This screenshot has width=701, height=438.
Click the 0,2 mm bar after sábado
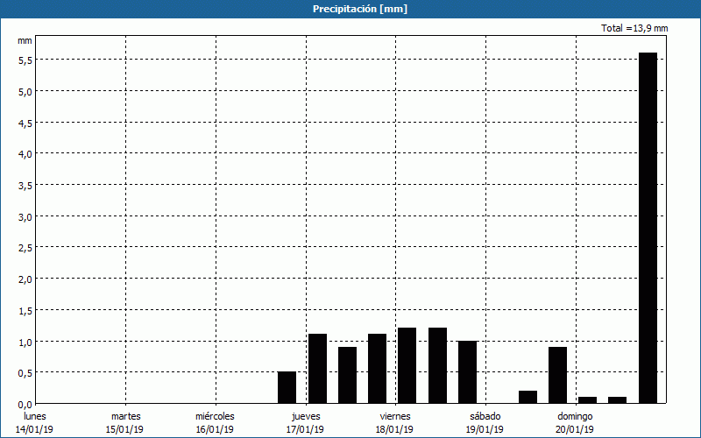[x=528, y=398]
